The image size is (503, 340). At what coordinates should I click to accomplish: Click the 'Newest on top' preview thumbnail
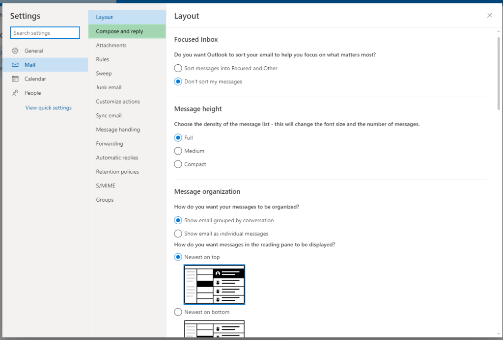[x=214, y=284]
